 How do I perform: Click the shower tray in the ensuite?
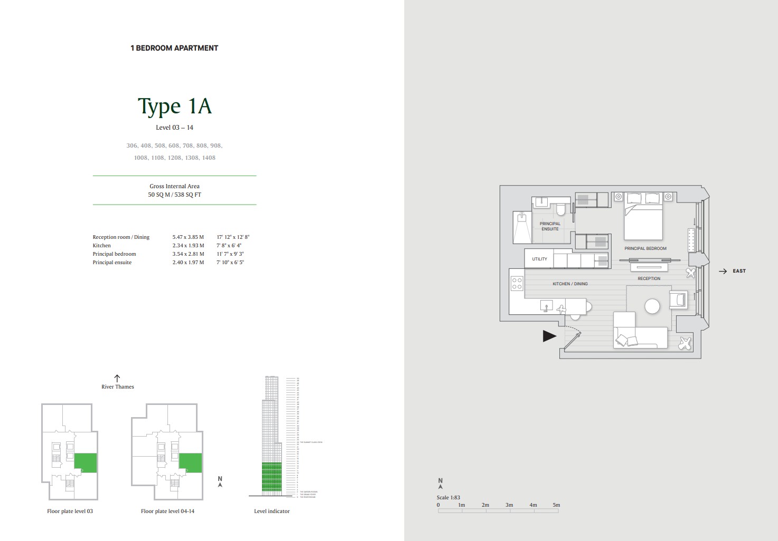pyautogui.click(x=522, y=227)
